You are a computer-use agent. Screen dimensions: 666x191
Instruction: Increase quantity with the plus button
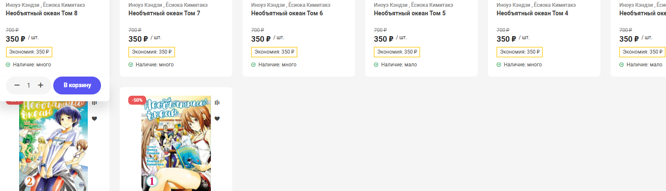[x=41, y=86]
